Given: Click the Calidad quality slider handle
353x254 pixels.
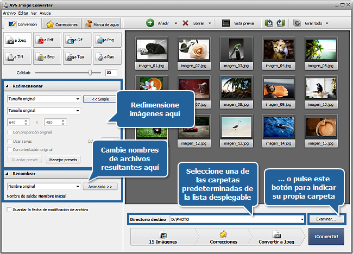Looking at the screenshot, I should [90, 72].
